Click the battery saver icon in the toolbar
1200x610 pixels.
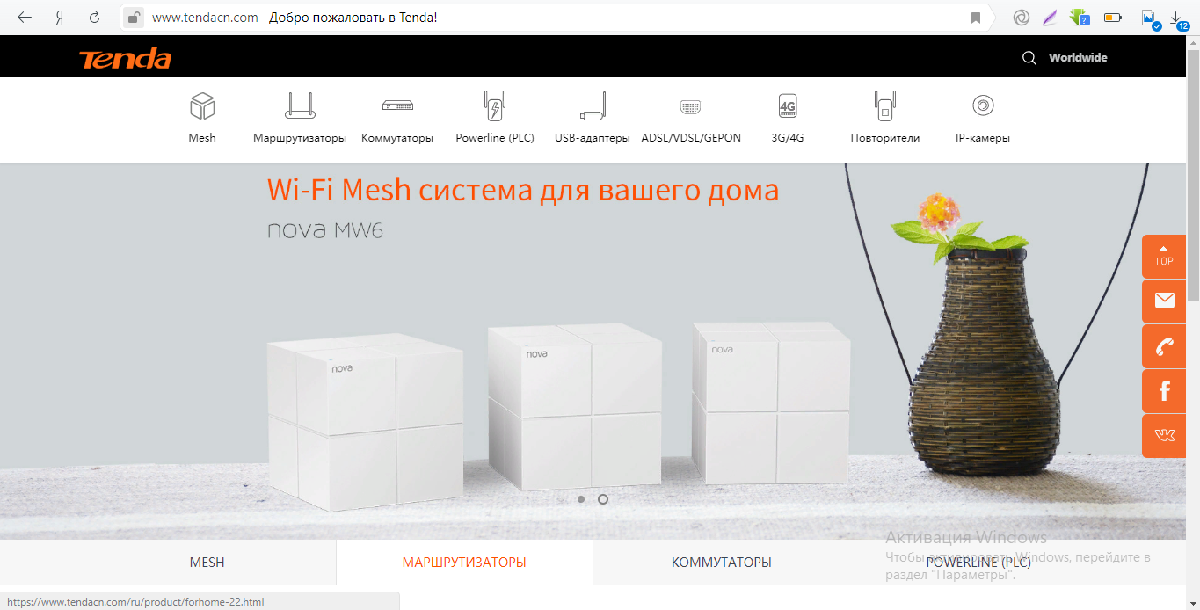coord(1113,18)
